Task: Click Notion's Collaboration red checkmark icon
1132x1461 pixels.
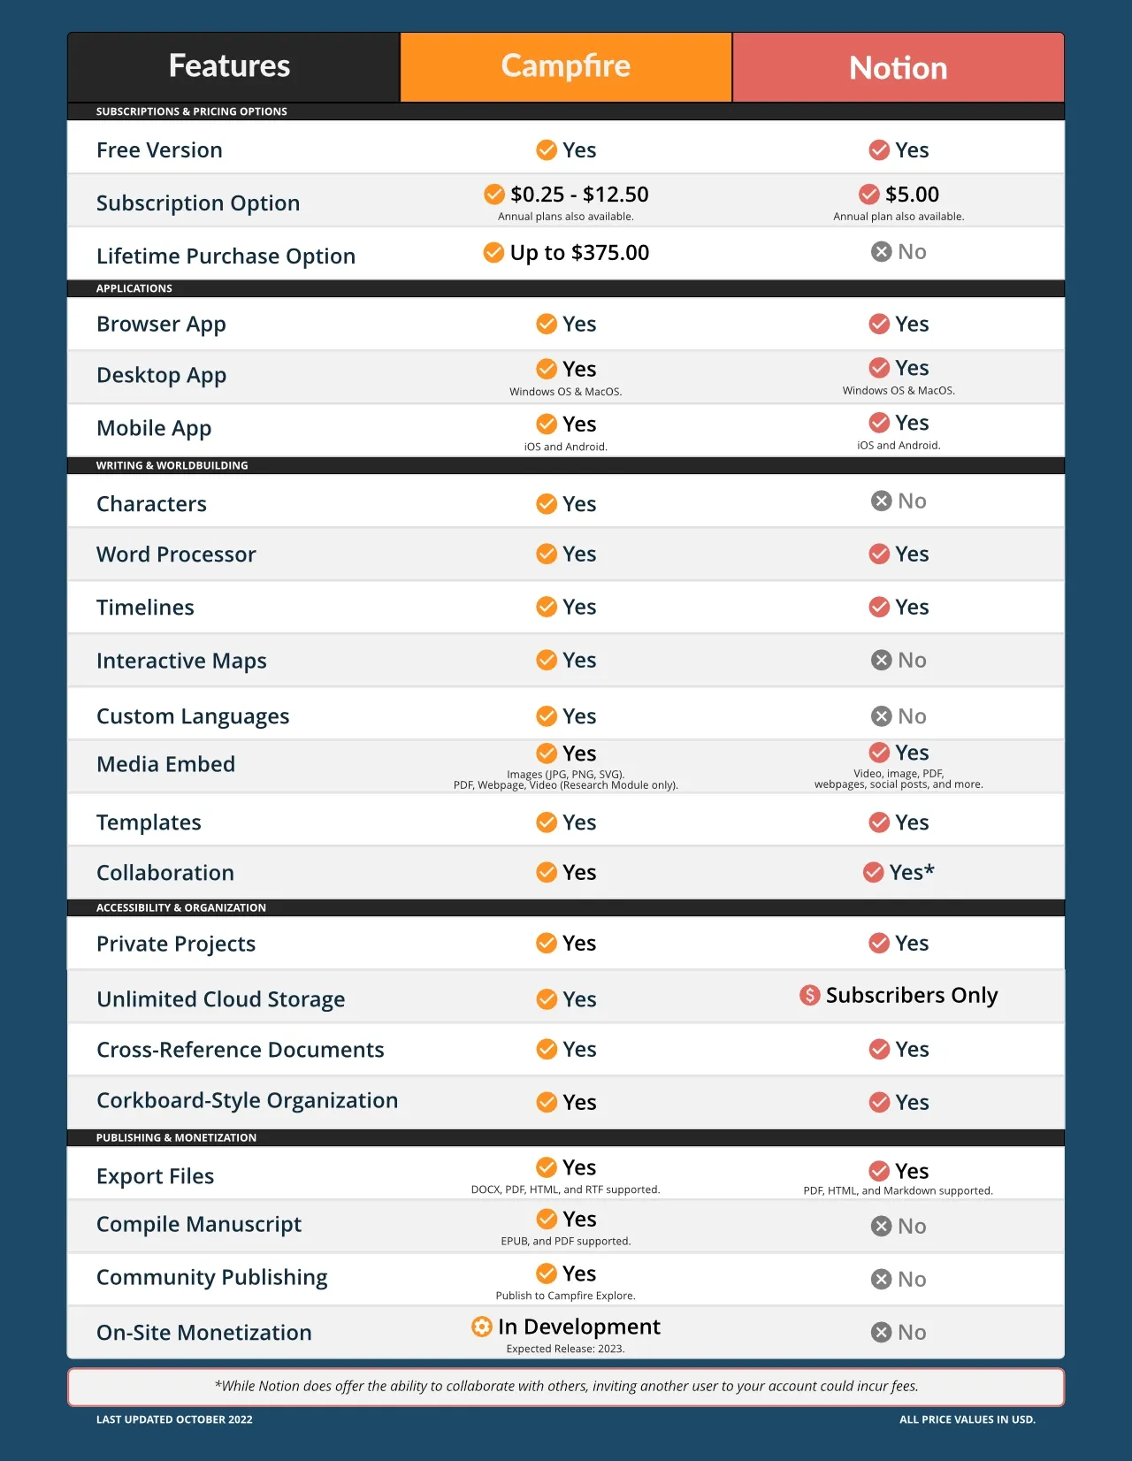Action: [x=873, y=873]
